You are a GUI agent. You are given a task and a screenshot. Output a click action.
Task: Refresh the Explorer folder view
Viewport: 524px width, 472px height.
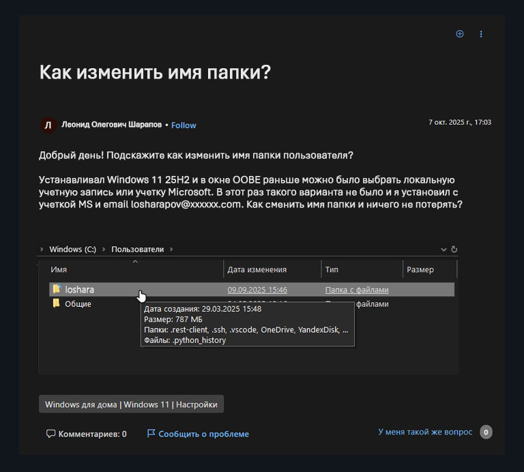point(454,249)
